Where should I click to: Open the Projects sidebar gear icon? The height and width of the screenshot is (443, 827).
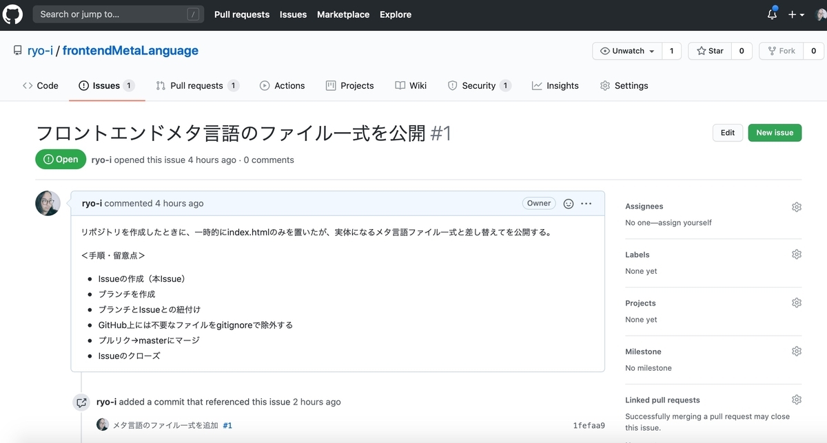tap(797, 303)
